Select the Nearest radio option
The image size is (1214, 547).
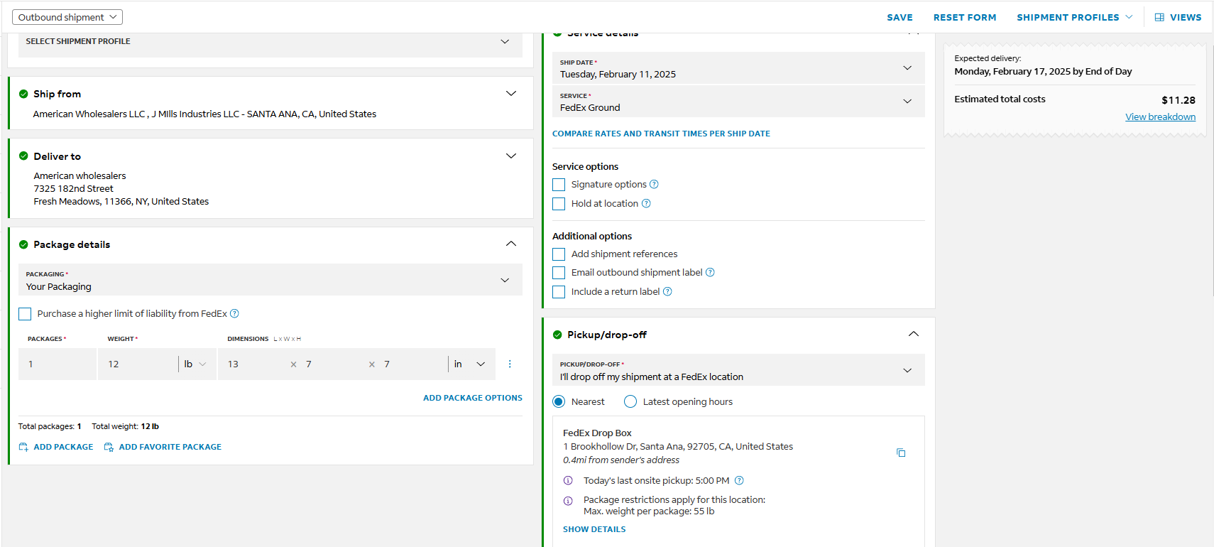[x=559, y=401]
